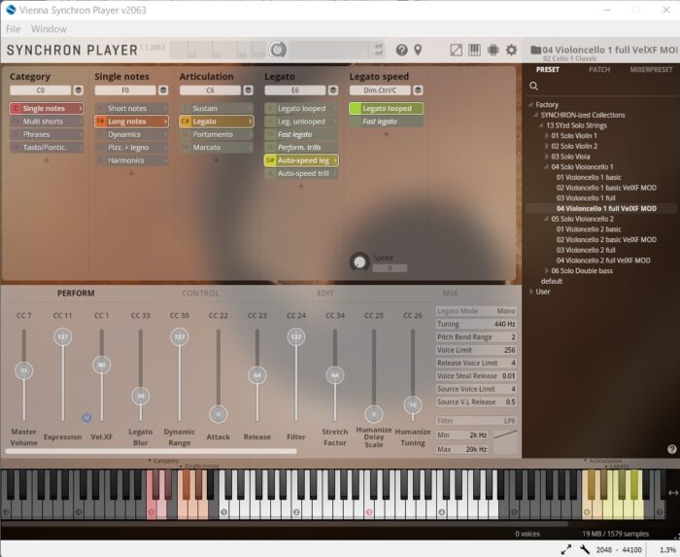Select the Auto-speed leg. legato slot
The height and width of the screenshot is (557, 680).
click(x=301, y=160)
